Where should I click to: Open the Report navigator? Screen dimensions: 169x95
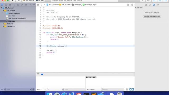coord(34,5)
